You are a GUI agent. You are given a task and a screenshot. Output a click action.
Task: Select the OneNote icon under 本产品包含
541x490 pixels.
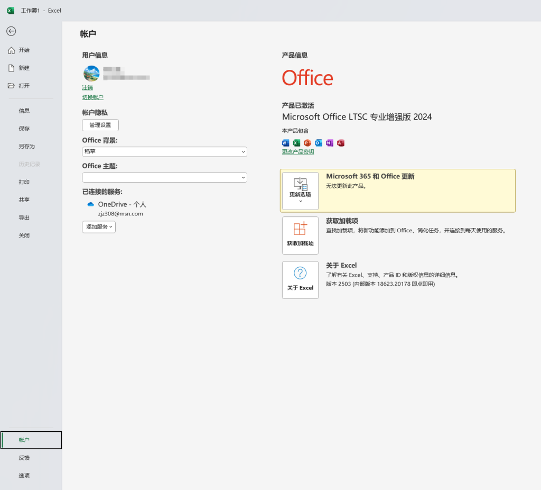(330, 143)
